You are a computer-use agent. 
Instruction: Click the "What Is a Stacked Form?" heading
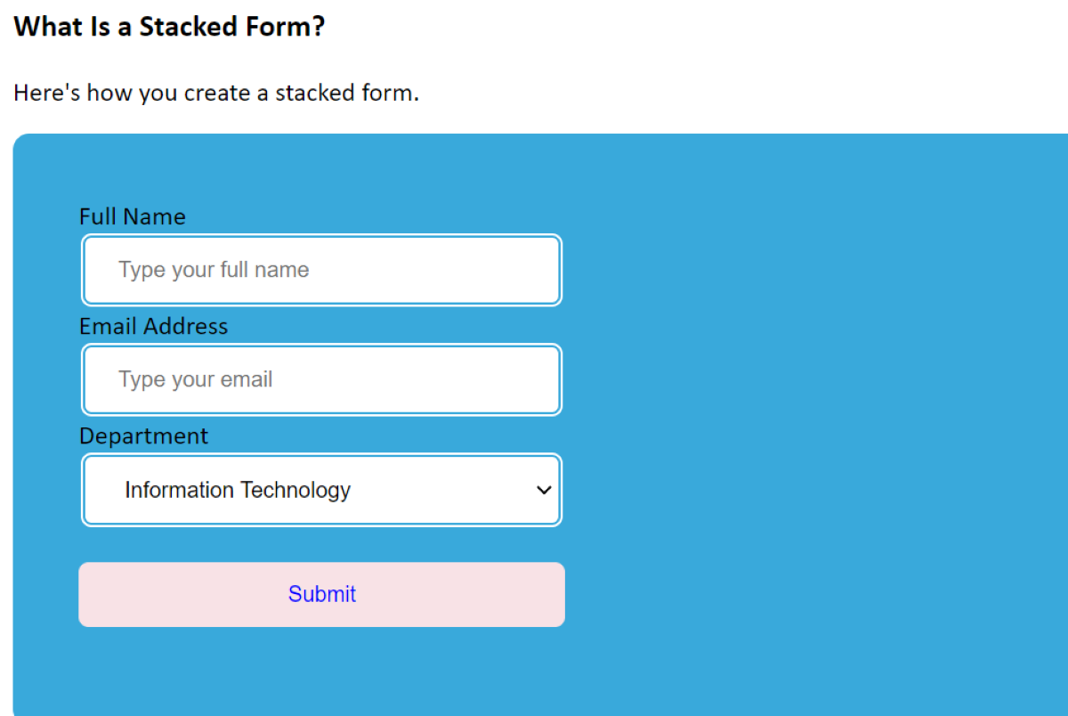(x=169, y=27)
